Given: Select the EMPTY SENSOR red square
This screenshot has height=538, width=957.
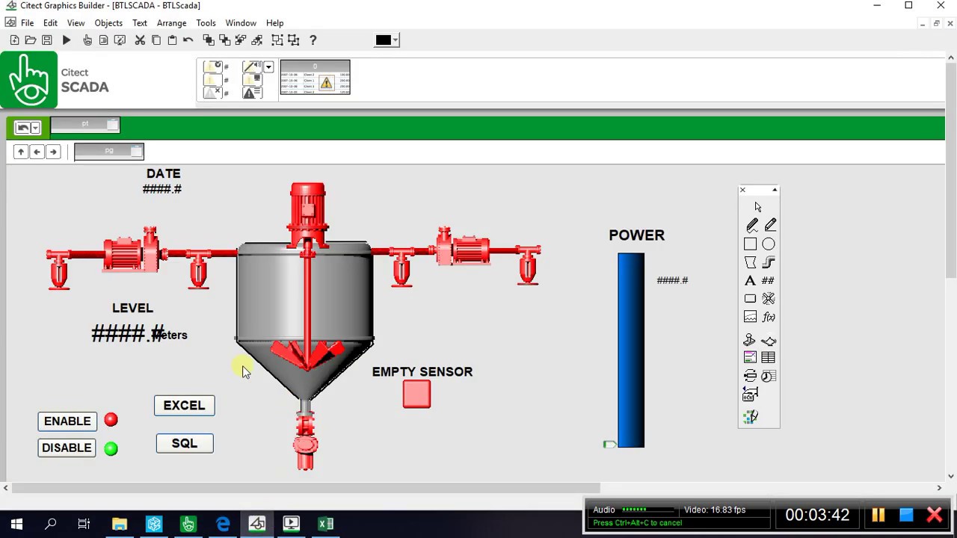Looking at the screenshot, I should [416, 394].
